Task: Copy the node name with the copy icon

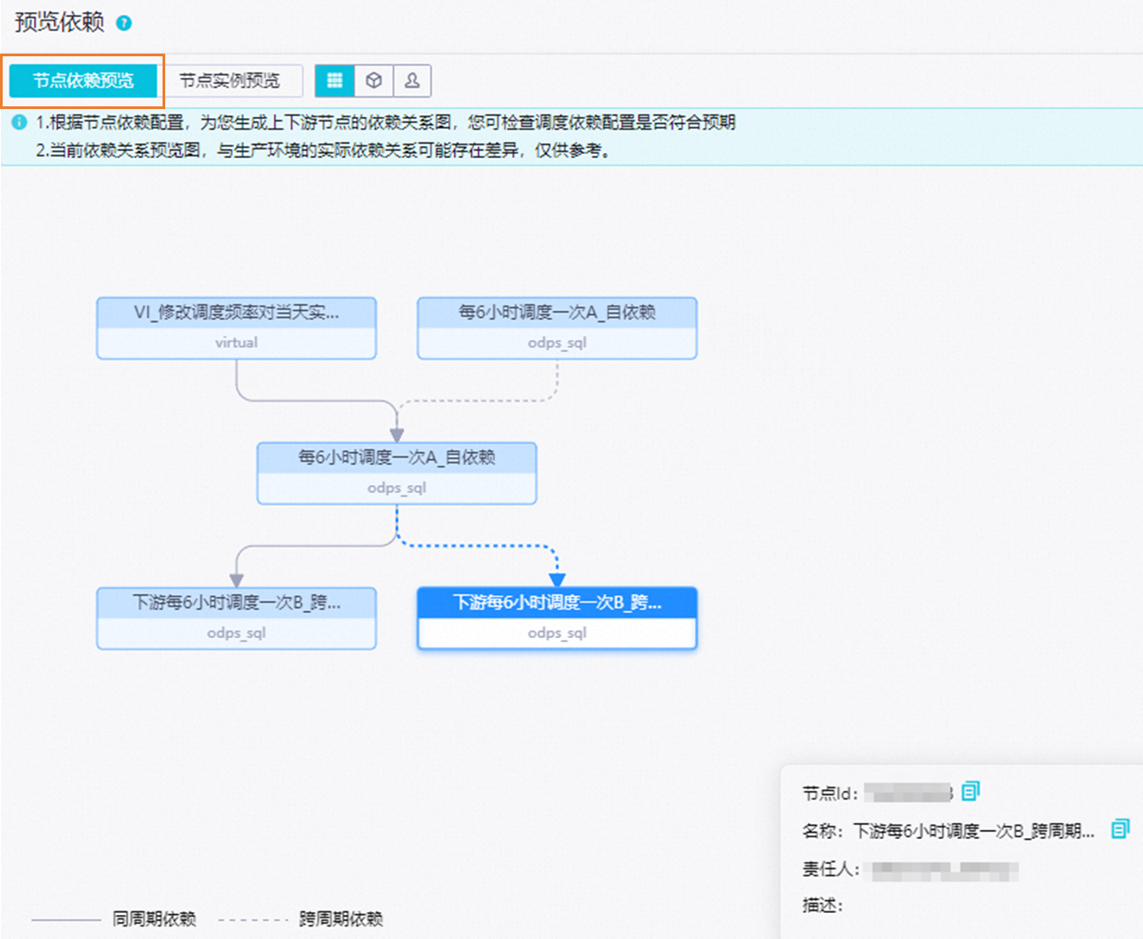Action: [x=1120, y=829]
